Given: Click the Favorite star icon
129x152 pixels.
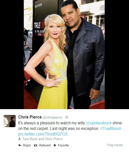Looking at the screenshot, I should coord(55,145).
